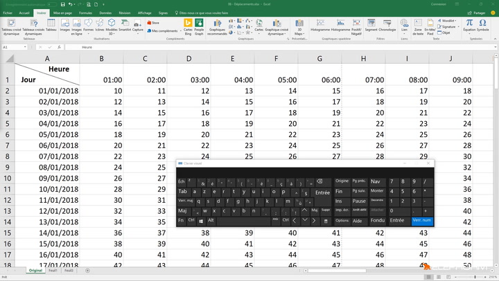The image size is (499, 281).
Task: Expand Graphique croisé dynamique dropdown
Action: [x=276, y=34]
